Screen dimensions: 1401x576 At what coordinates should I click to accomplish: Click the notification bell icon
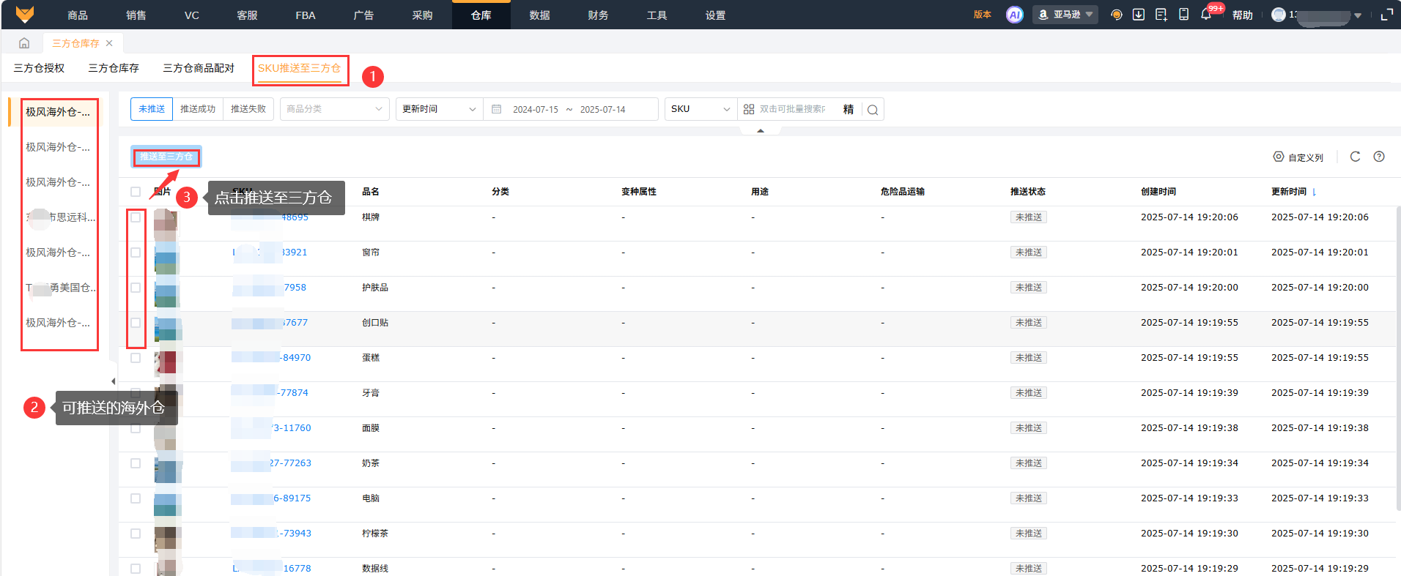tap(1205, 15)
